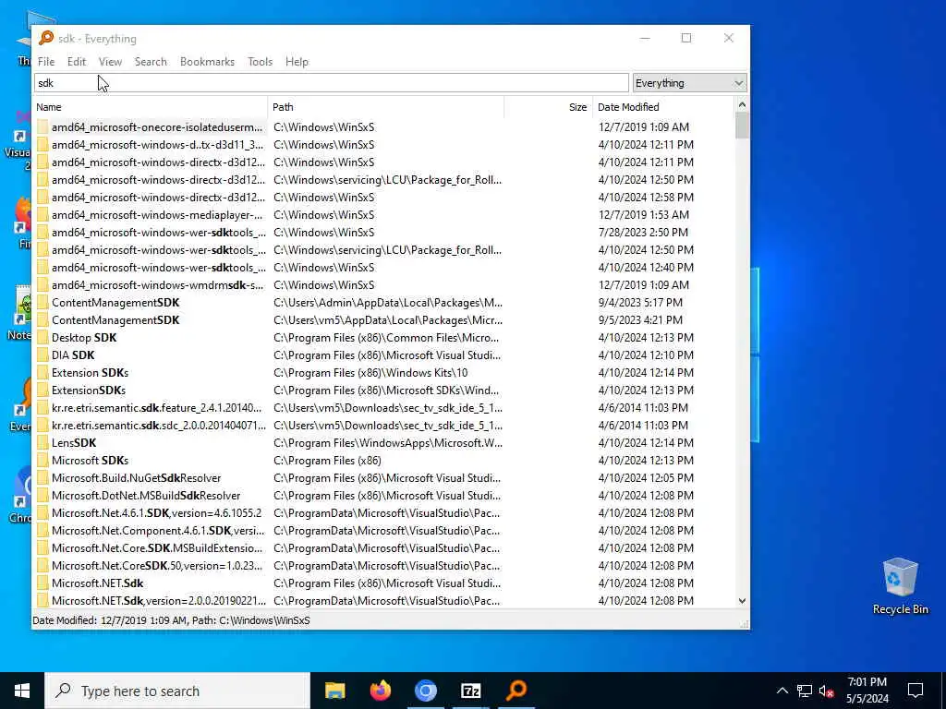Click folder icon of Extension SDKs row
This screenshot has height=709, width=946.
coord(42,373)
